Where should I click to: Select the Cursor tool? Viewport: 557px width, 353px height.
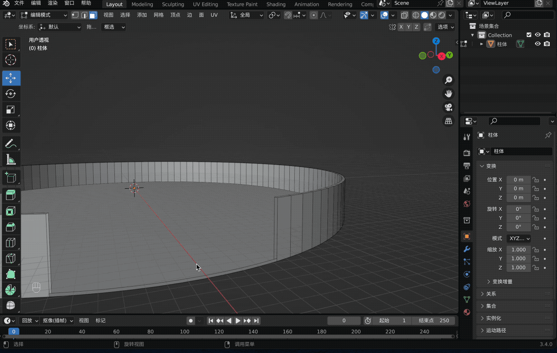11,60
